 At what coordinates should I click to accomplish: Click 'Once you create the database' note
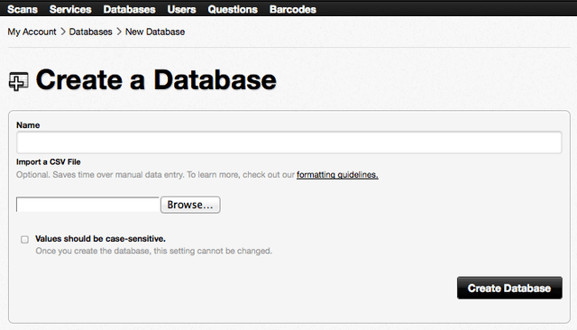(x=154, y=252)
